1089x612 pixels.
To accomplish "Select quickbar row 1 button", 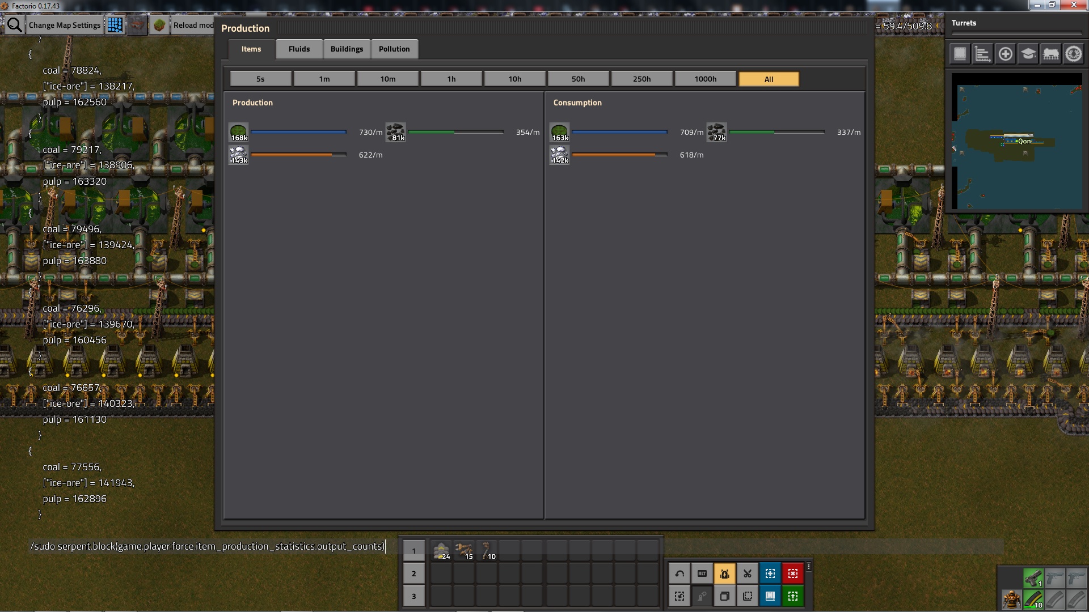I will coord(413,551).
